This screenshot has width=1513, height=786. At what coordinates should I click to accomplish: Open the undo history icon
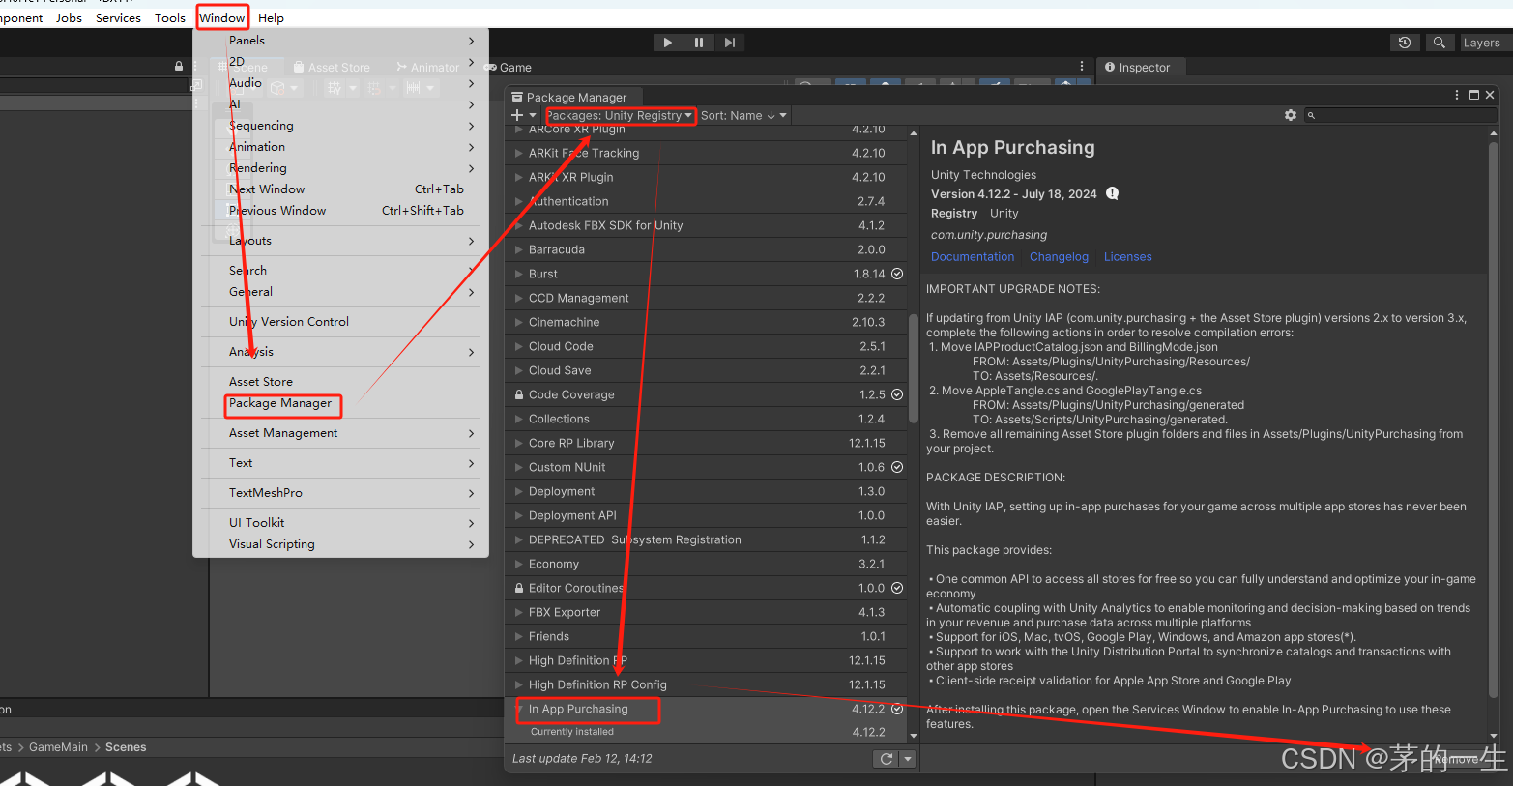click(x=1405, y=43)
